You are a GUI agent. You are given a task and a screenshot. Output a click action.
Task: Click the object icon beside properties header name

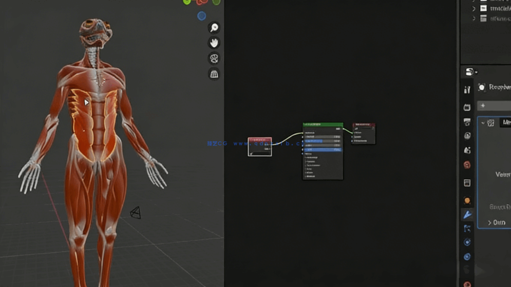482,87
